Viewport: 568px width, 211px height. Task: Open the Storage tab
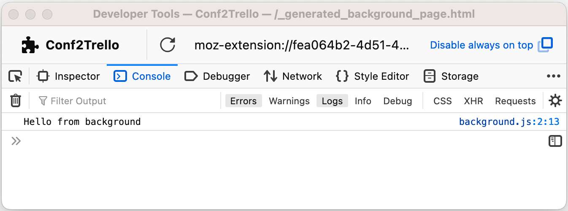[x=451, y=76]
